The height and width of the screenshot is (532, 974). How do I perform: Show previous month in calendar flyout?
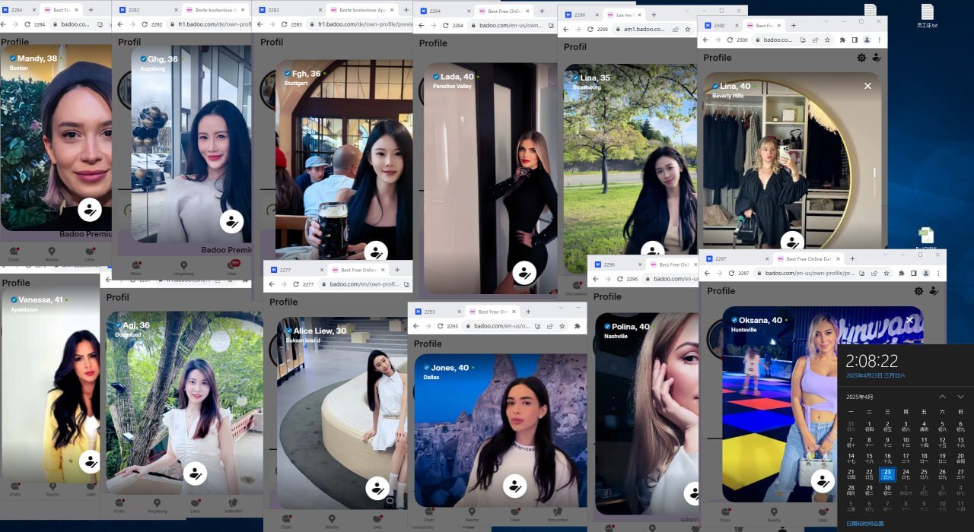(942, 397)
